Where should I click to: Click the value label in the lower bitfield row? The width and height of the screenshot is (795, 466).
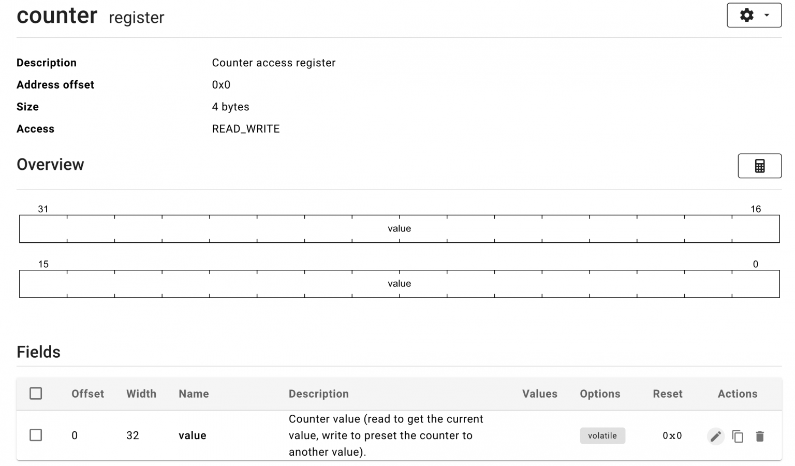(x=399, y=284)
